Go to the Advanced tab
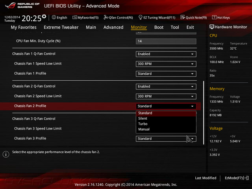This screenshot has height=189, width=252. pos(113,27)
